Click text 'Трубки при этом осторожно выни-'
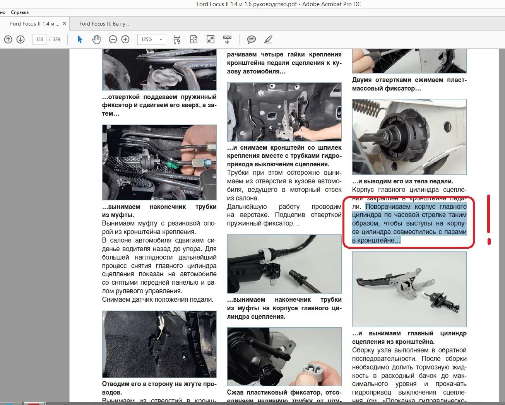 click(284, 173)
